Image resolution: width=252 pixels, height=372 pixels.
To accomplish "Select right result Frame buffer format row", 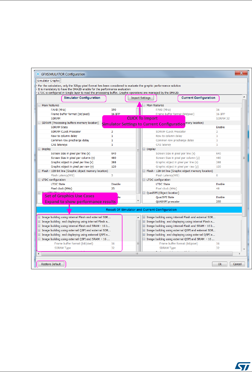I will point(192,244).
